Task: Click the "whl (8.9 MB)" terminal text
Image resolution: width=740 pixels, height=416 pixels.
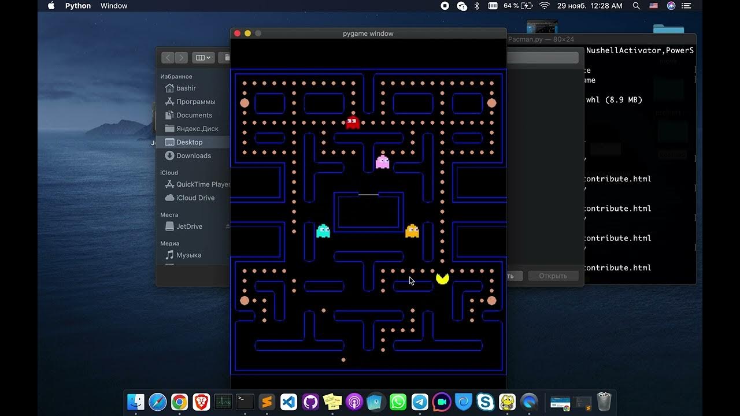Action: (x=614, y=100)
